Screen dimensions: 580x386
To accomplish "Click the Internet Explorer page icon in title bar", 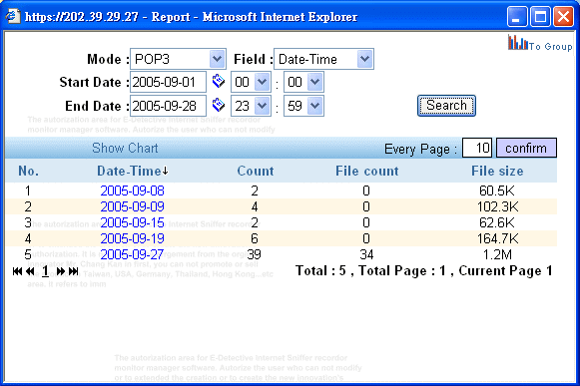I will pos(13,16).
